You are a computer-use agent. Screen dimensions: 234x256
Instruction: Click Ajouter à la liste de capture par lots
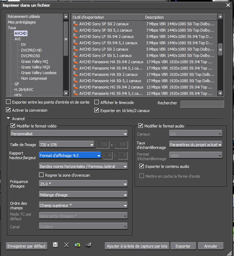coord(137,246)
